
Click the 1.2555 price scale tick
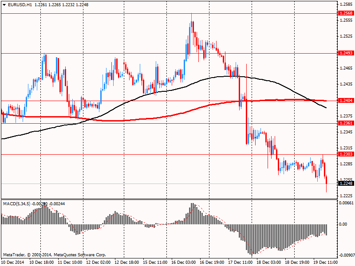coord(346,20)
